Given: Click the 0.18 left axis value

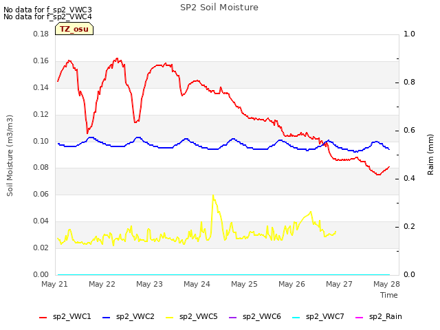Looking at the screenshot, I should [41, 34].
